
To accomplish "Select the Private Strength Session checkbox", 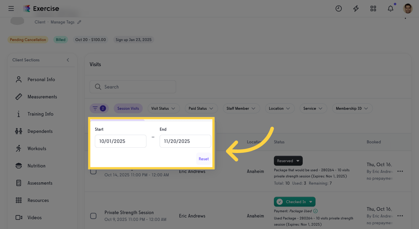I will point(93,216).
